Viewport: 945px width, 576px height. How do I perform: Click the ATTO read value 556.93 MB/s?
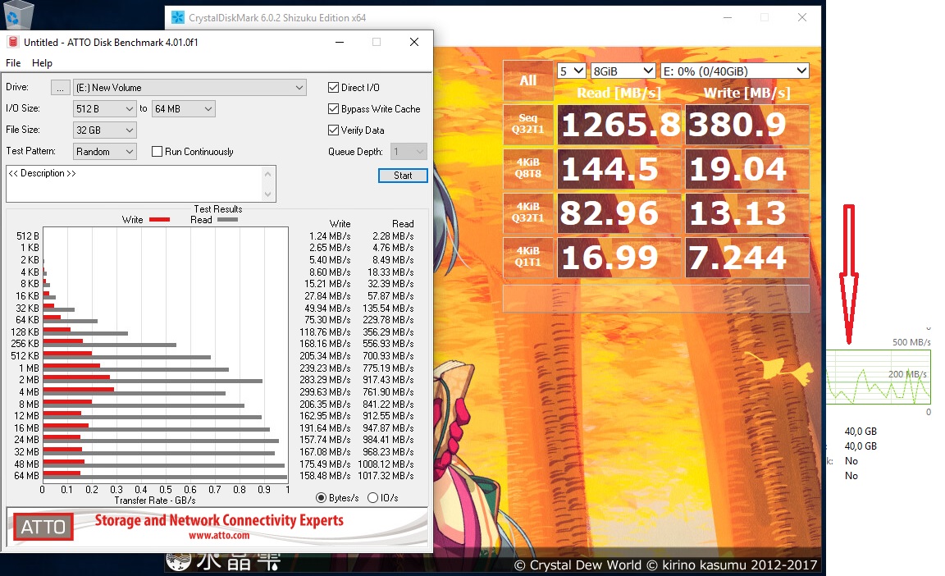(x=388, y=344)
